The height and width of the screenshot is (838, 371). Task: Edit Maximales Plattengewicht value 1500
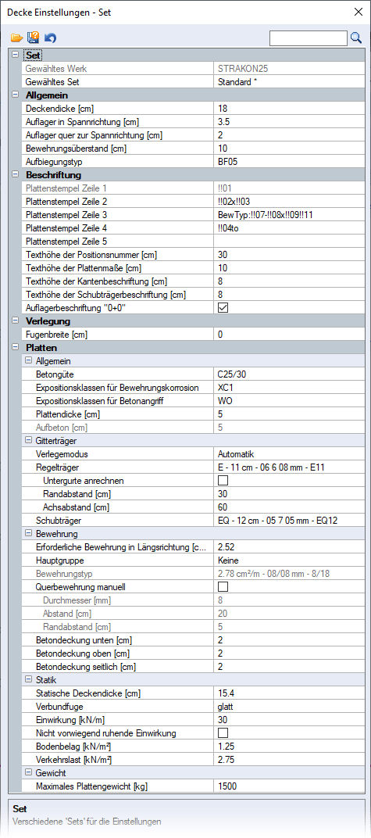click(287, 786)
